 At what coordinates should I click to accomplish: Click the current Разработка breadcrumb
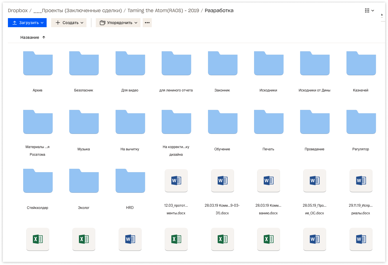219,10
